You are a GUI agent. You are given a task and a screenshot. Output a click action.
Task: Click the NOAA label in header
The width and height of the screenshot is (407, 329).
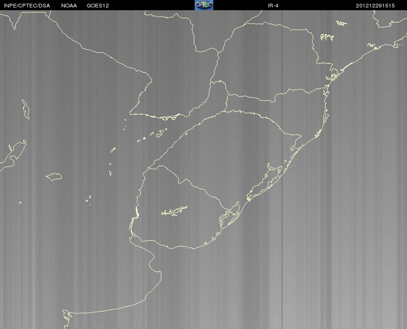pyautogui.click(x=69, y=6)
